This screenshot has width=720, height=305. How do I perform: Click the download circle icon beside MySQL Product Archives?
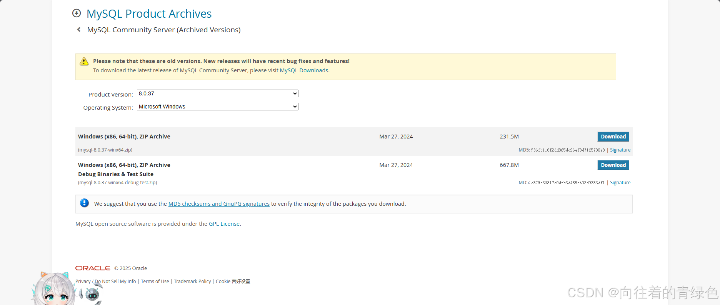pyautogui.click(x=77, y=13)
